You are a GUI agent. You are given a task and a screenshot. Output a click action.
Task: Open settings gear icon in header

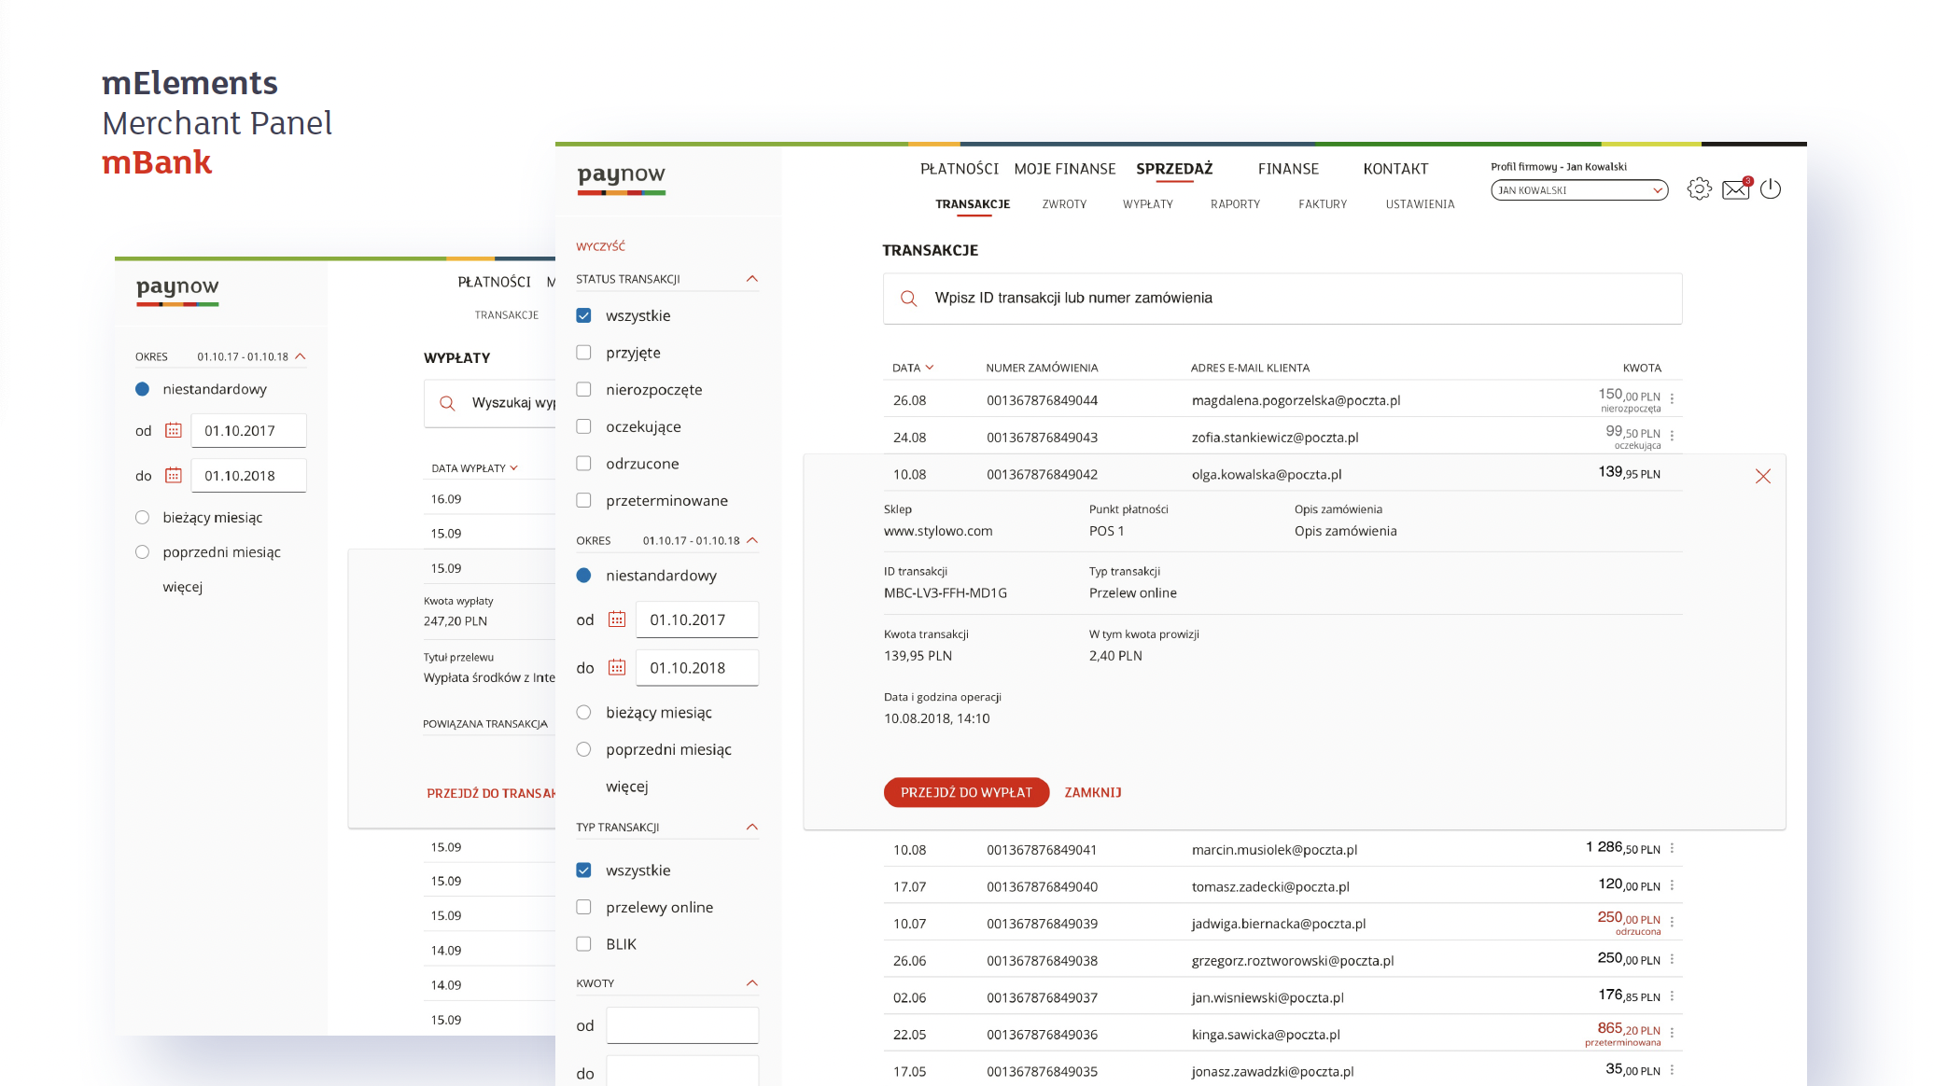(1699, 189)
